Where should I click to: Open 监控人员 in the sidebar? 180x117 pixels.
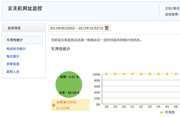(x=13, y=72)
